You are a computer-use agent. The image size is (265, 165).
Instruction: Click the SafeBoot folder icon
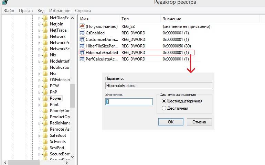[x=45, y=135]
